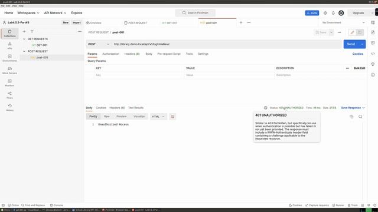Open the Collections sidebar panel
The width and height of the screenshot is (378, 212).
(9, 33)
